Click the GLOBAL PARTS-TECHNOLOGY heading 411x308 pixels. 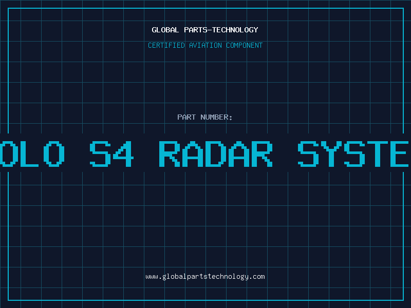[x=205, y=30]
